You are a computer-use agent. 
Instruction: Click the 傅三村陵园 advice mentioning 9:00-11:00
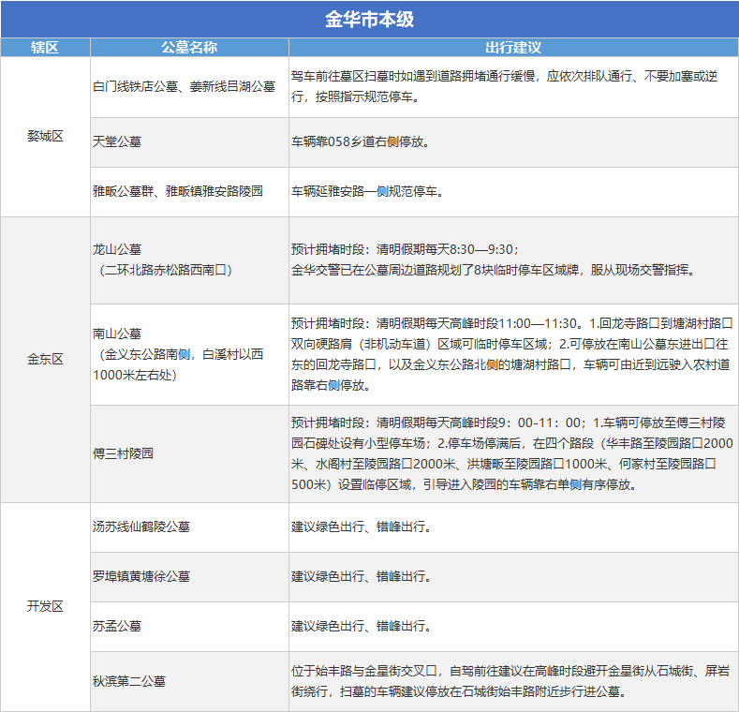(511, 453)
